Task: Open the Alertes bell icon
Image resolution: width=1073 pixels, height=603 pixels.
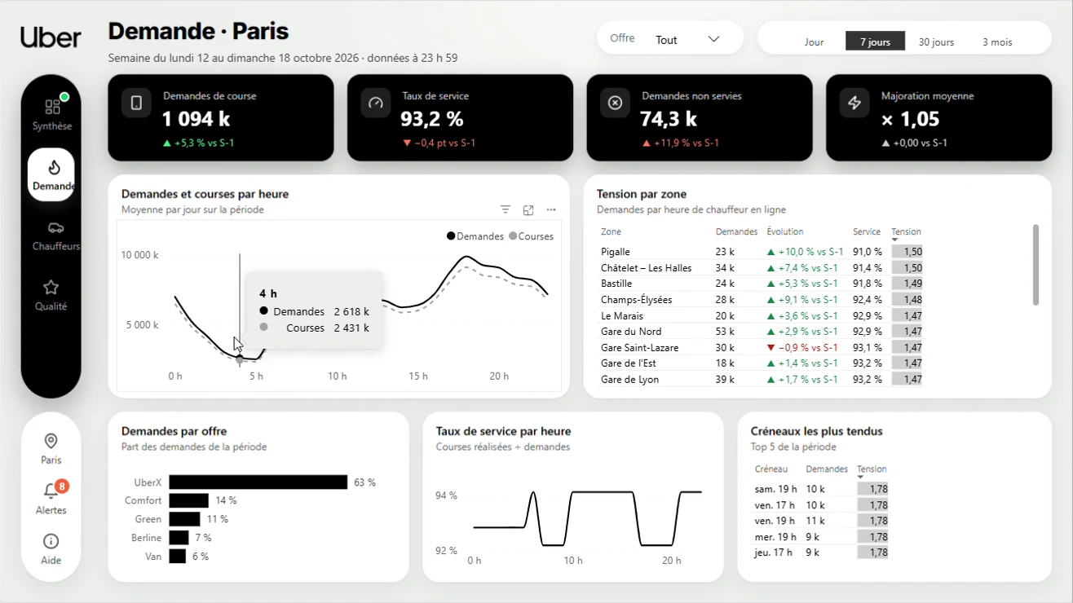Action: (51, 491)
